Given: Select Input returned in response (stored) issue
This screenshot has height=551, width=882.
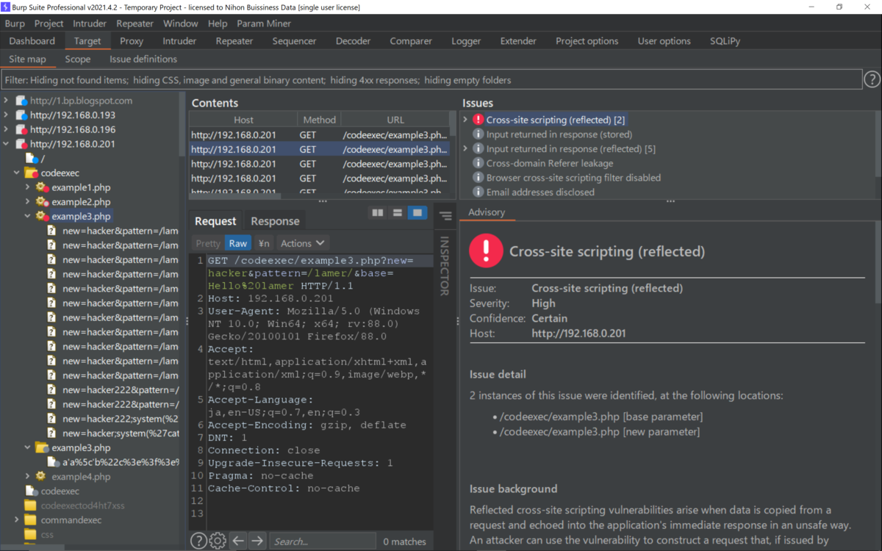Looking at the screenshot, I should [x=559, y=134].
